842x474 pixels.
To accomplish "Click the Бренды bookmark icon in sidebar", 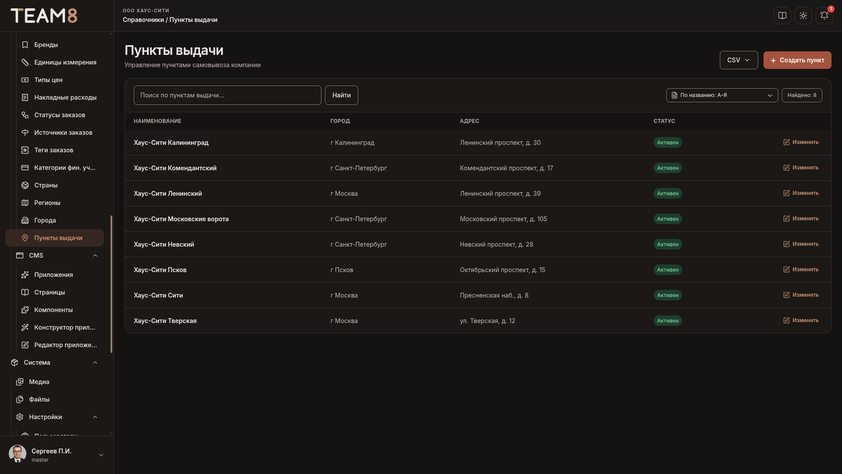I will click(25, 44).
